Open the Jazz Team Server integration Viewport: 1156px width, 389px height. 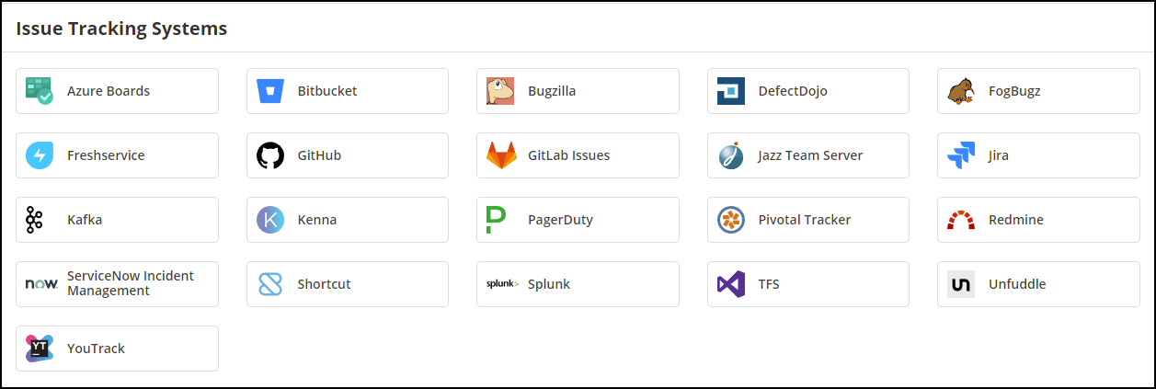pos(808,155)
